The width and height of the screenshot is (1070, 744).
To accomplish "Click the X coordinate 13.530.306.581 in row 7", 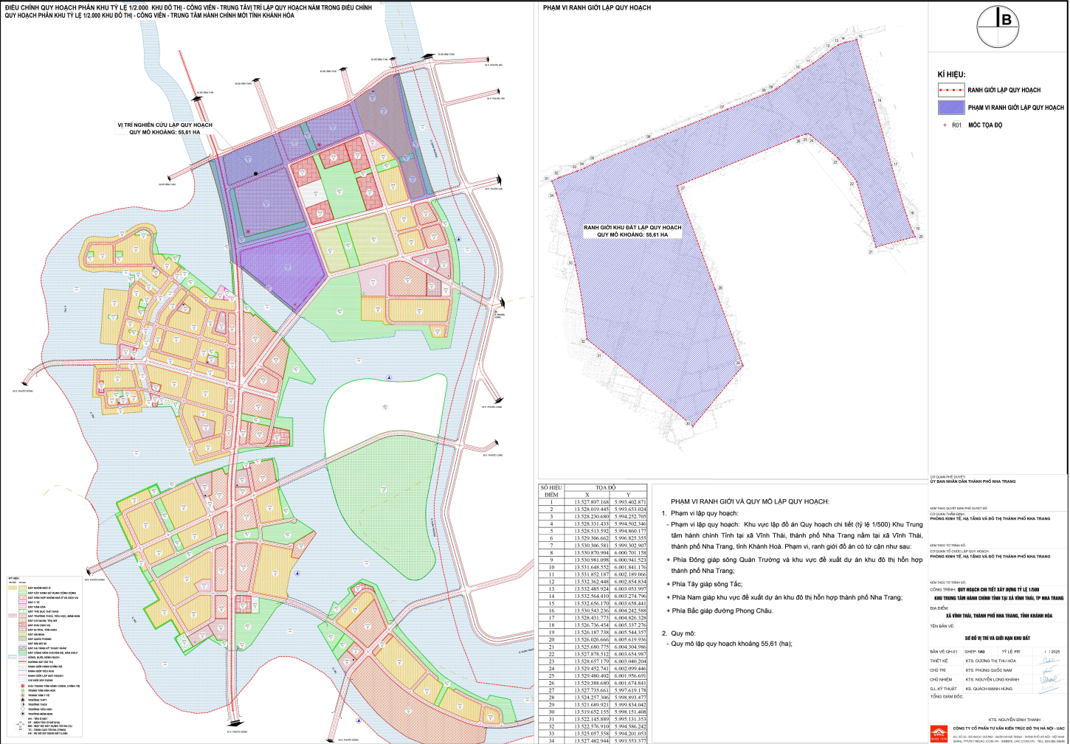I will [592, 546].
